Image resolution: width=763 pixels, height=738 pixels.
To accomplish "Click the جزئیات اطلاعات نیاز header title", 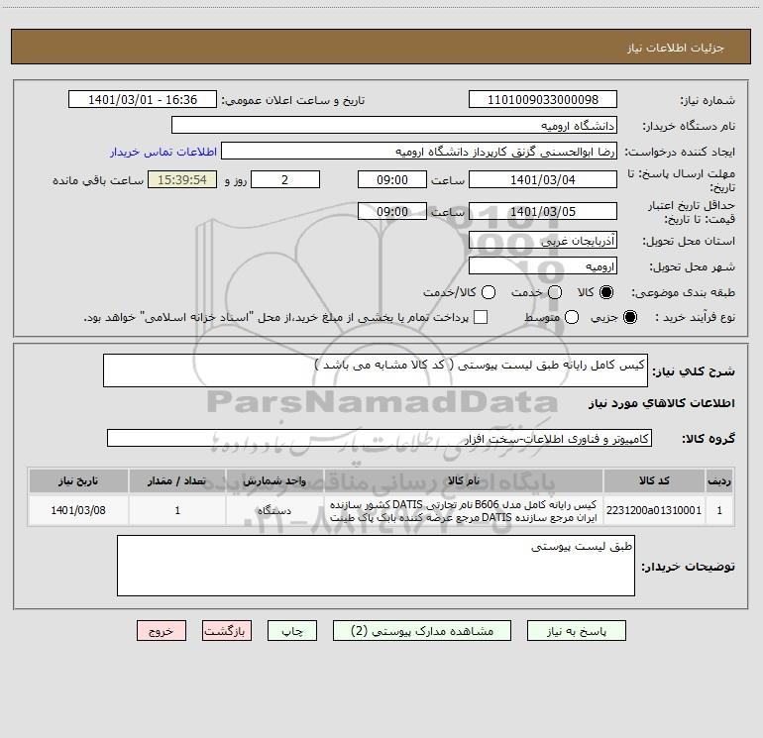I will (676, 48).
